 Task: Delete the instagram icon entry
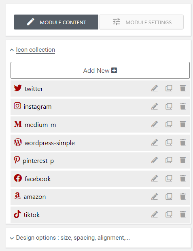183,106
